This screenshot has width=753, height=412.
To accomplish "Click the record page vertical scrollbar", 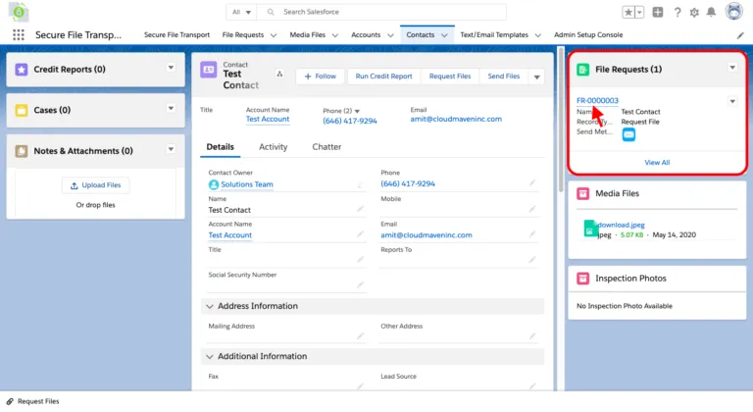I will [561, 121].
